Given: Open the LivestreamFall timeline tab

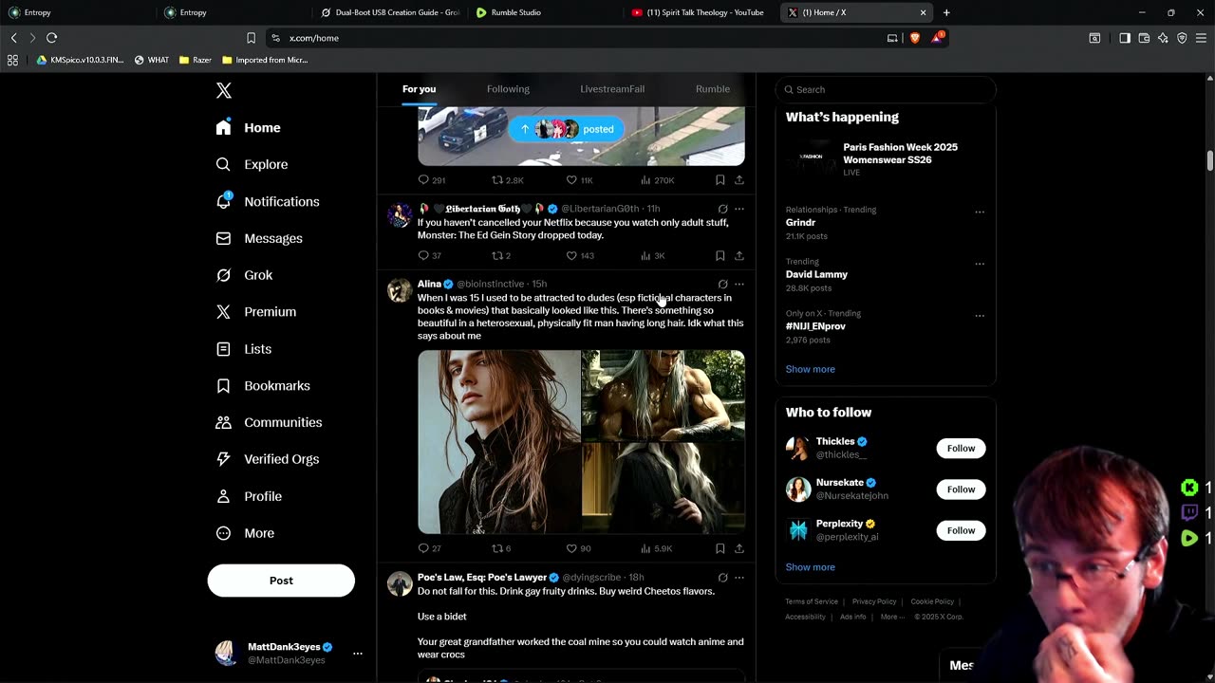Looking at the screenshot, I should coord(612,89).
